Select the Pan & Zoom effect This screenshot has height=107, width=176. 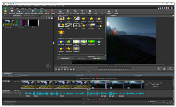click(91, 19)
